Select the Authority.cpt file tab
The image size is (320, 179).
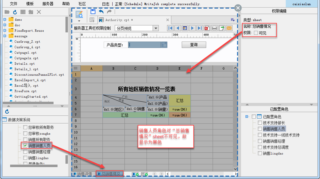click(x=135, y=20)
